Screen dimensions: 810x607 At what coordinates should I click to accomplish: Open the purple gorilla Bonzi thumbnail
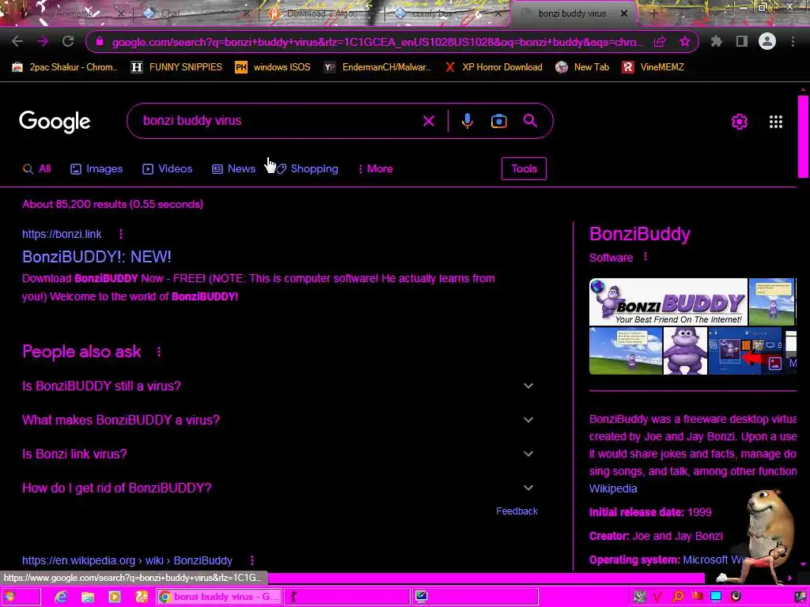pyautogui.click(x=685, y=351)
